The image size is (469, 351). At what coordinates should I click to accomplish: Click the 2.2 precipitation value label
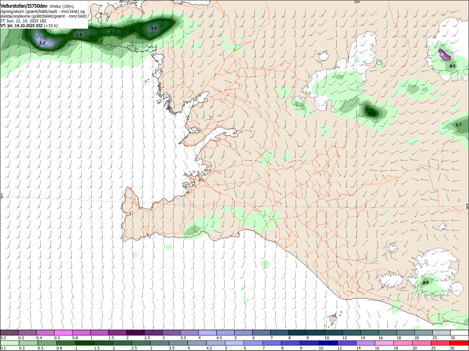click(x=113, y=32)
